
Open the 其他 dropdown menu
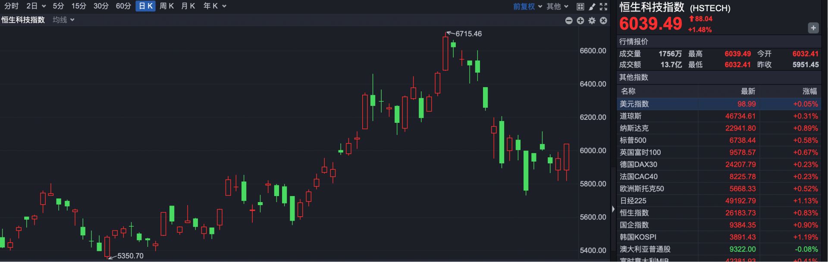557,6
